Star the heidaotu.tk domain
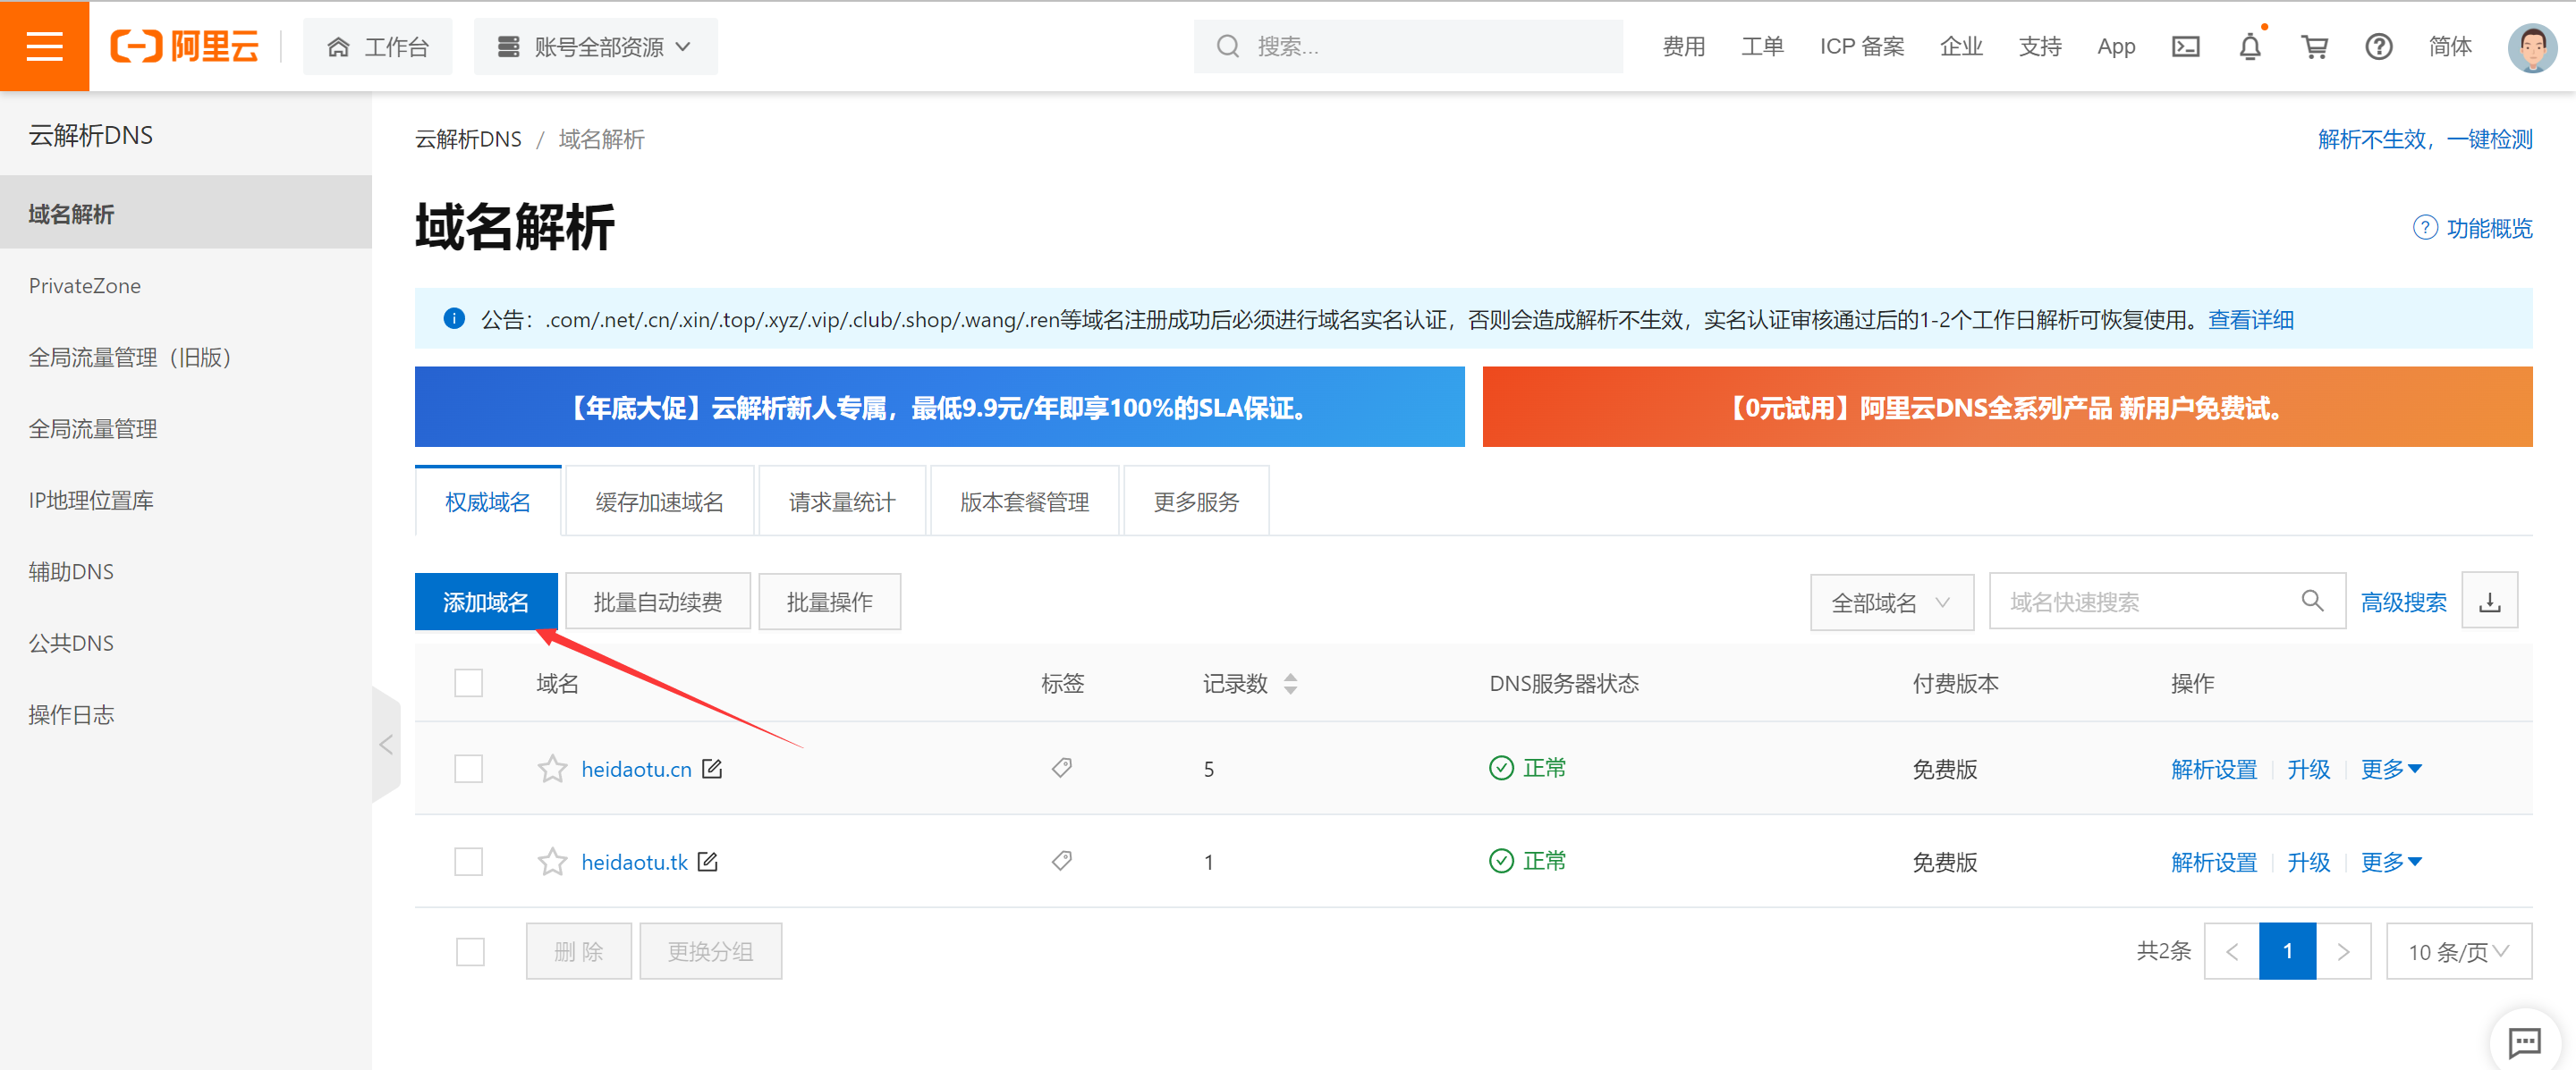 click(552, 861)
